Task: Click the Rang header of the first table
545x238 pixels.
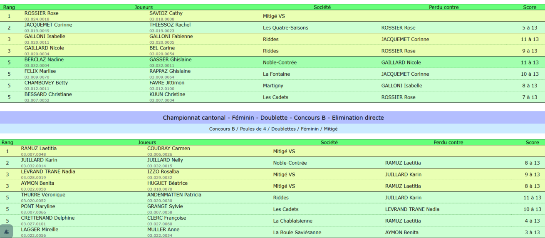Action: pos(9,7)
